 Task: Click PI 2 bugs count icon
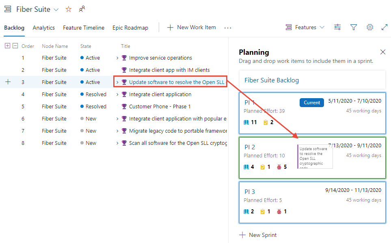[x=279, y=167]
